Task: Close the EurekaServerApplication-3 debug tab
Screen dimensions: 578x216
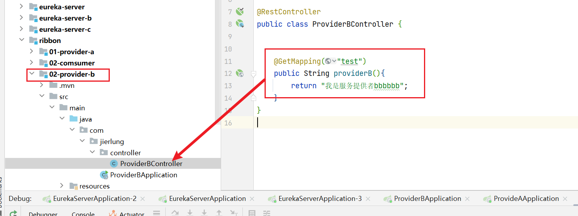Action: 368,199
